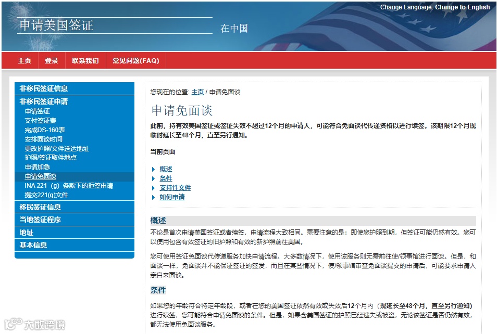Jump to 条件 anchor link
The height and width of the screenshot is (334, 497).
click(166, 178)
